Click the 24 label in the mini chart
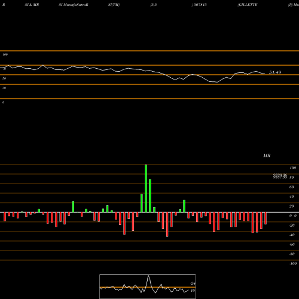Viewport: 299px width, 299px height. [193, 283]
